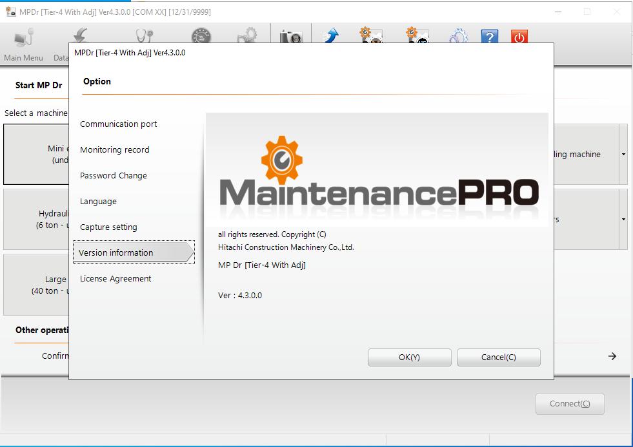Confirm the Option dialog with OK(Y)
The height and width of the screenshot is (447, 633).
[409, 357]
